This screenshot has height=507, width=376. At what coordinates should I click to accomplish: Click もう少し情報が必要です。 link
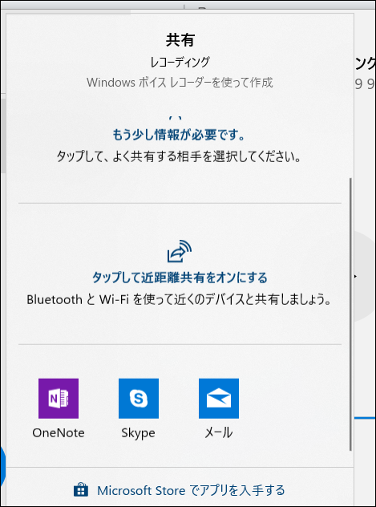pyautogui.click(x=179, y=135)
